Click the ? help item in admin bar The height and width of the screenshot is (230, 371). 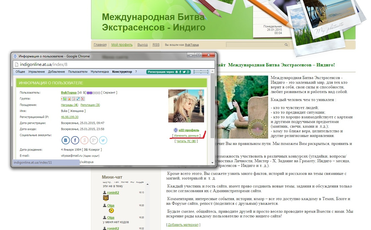[x=136, y=72]
